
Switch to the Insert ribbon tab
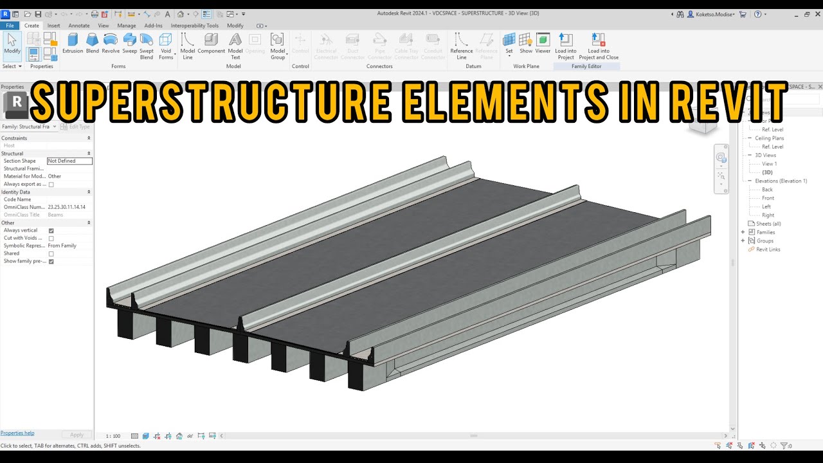click(53, 26)
